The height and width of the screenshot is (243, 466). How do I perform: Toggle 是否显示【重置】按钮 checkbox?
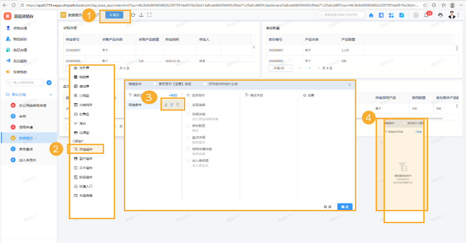(155, 84)
